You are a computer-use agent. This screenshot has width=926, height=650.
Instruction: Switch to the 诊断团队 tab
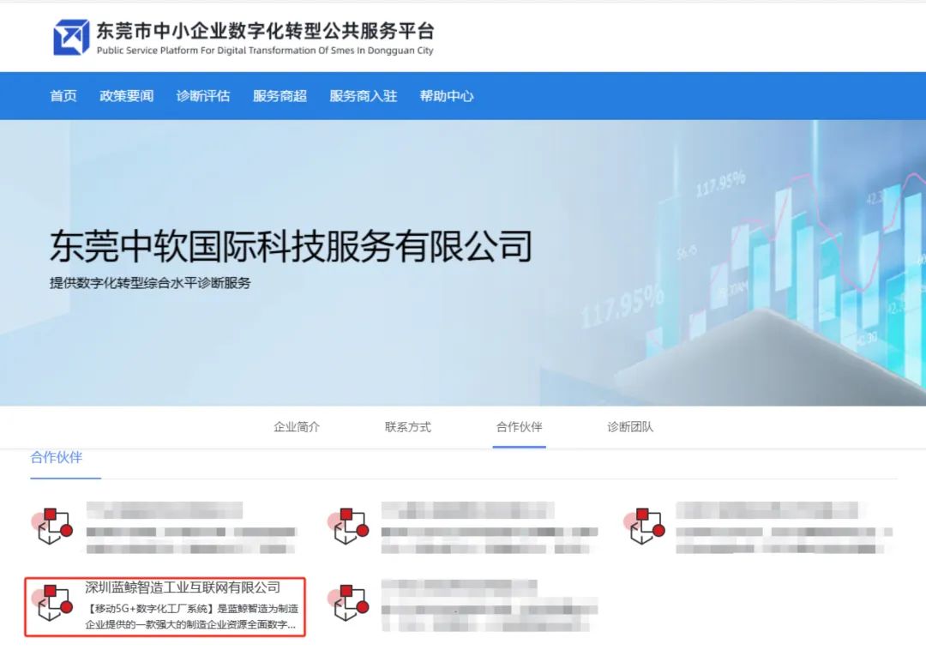[630, 427]
